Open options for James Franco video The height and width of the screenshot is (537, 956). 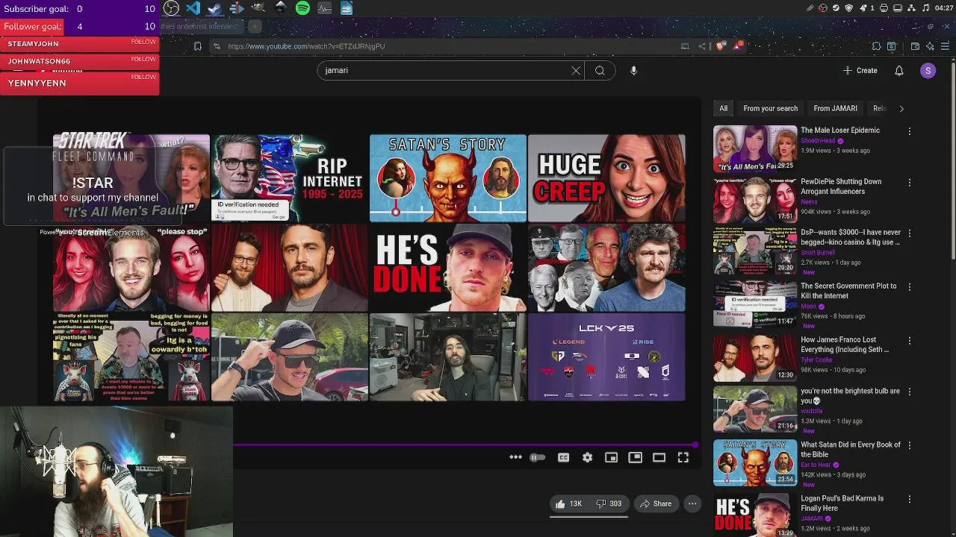click(x=909, y=341)
